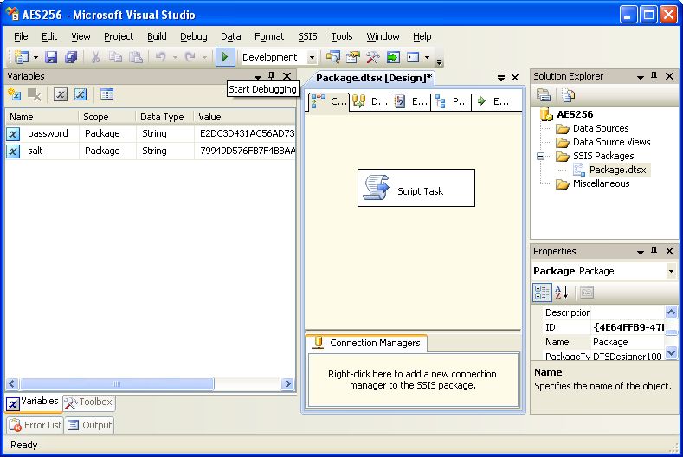Open the SSIS menu
The height and width of the screenshot is (457, 683).
click(x=307, y=36)
